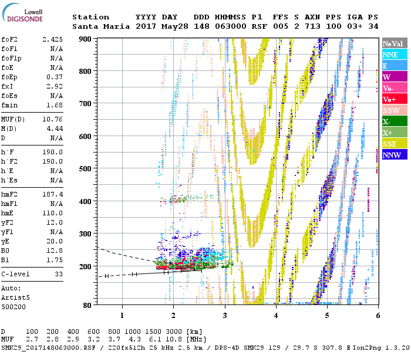Click the May28 date in header
The width and height of the screenshot is (411, 352).
coord(175,26)
